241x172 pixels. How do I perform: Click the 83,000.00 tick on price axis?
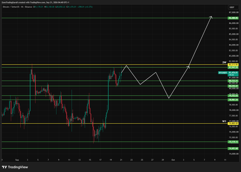click(x=234, y=56)
